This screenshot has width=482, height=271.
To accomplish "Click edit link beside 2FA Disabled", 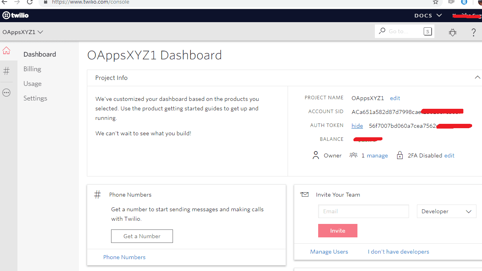I will pyautogui.click(x=449, y=155).
